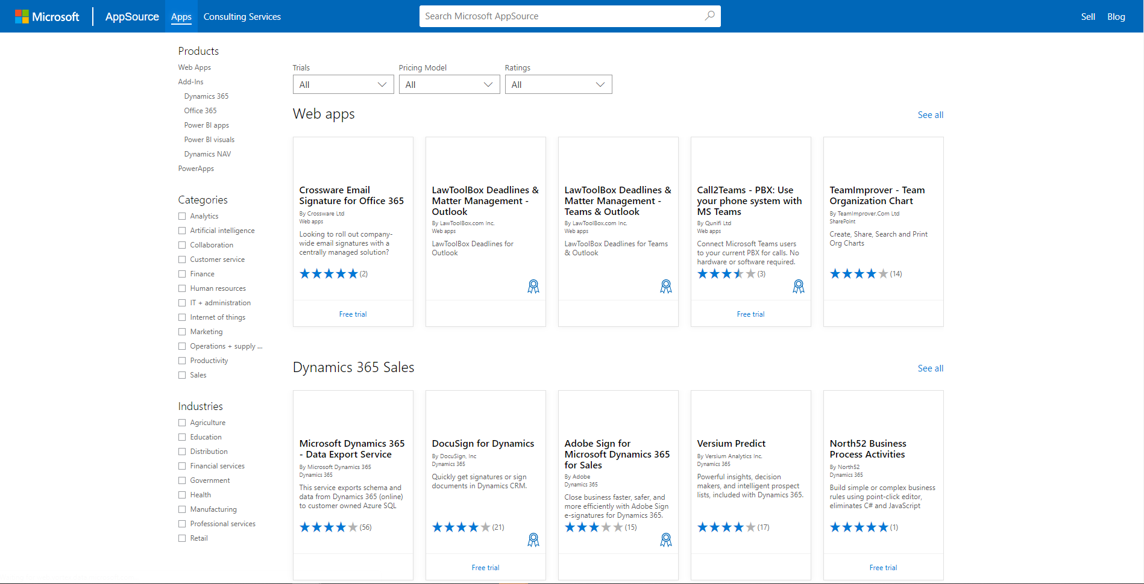Check the Government industry
Image resolution: width=1144 pixels, height=584 pixels.
(x=182, y=480)
